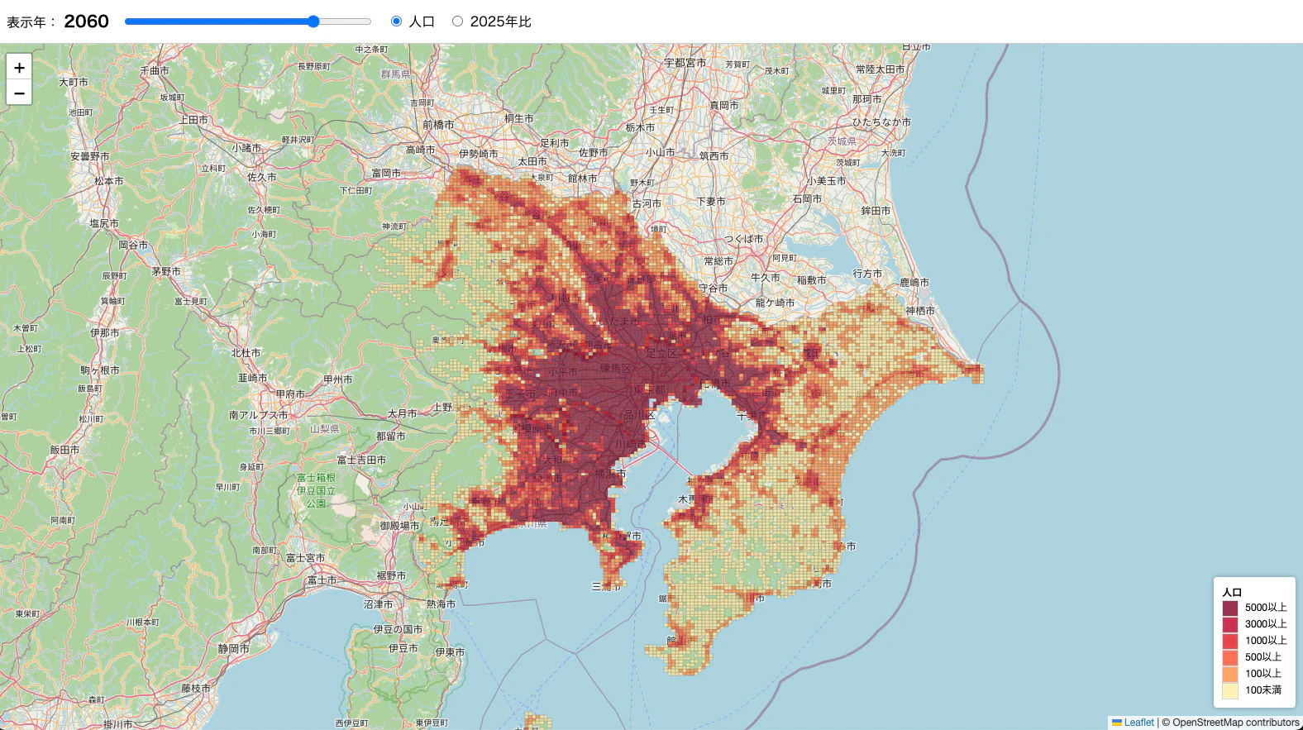Click the 前橋市 city label
1303x730 pixels.
pyautogui.click(x=438, y=125)
